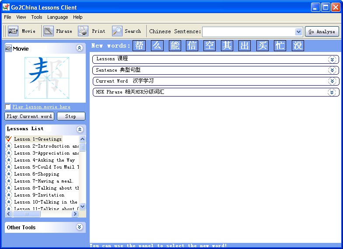343x249 pixels.
Task: Select new word 能
Action: pyautogui.click(x=175, y=45)
